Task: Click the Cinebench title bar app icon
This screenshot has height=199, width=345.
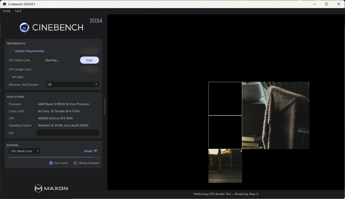Action: coord(4,4)
